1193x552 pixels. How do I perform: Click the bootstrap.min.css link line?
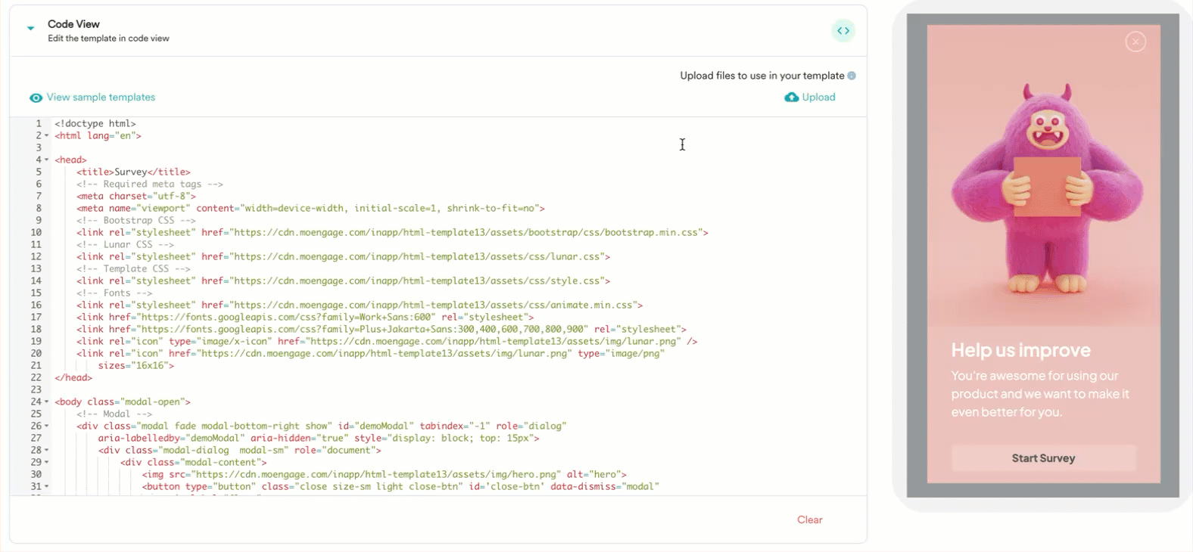coord(392,232)
